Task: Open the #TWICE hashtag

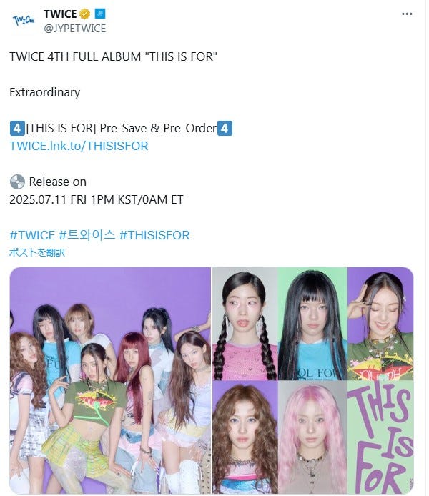Action: pos(32,235)
